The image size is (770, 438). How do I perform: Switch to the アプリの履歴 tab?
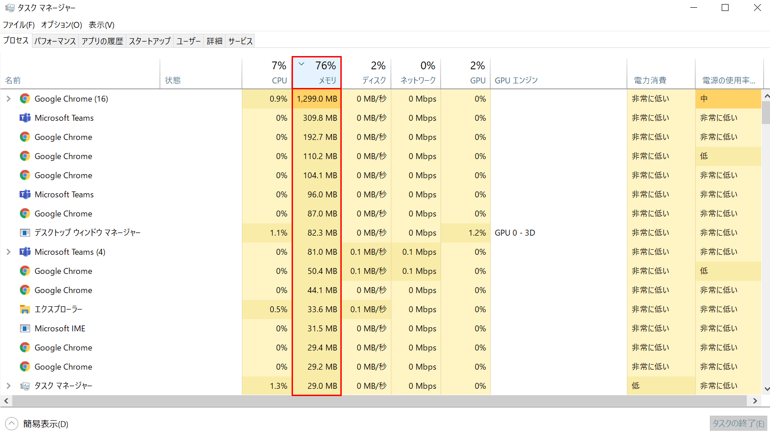pyautogui.click(x=102, y=41)
